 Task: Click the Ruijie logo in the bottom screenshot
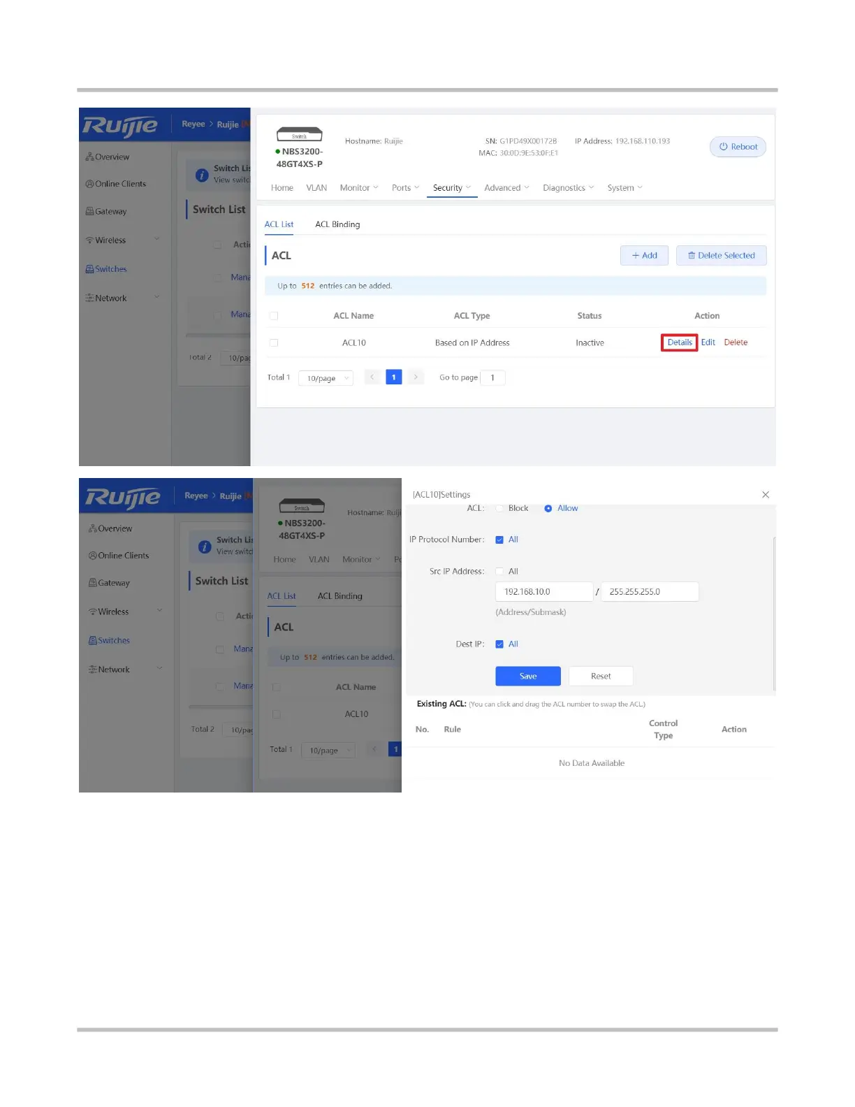pos(123,498)
